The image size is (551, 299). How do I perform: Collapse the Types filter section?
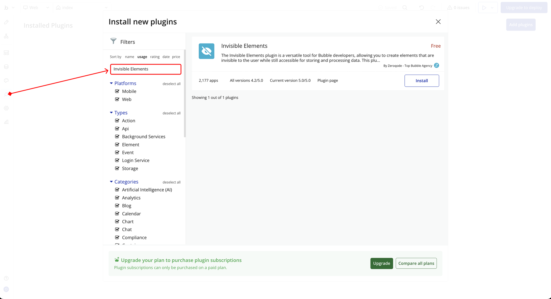[111, 113]
